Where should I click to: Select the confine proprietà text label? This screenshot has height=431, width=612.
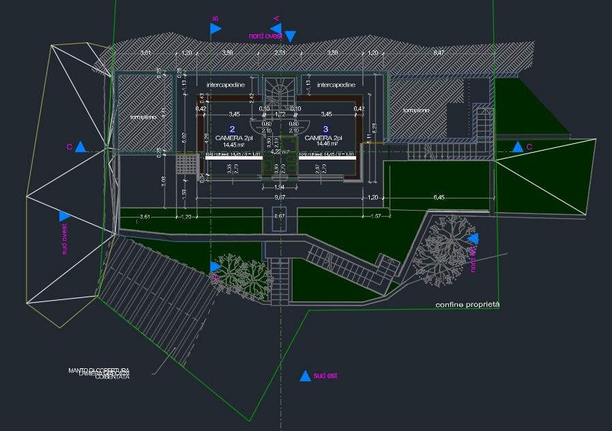467,305
